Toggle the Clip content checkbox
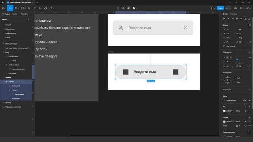The width and height of the screenshot is (253, 142). click(x=224, y=46)
